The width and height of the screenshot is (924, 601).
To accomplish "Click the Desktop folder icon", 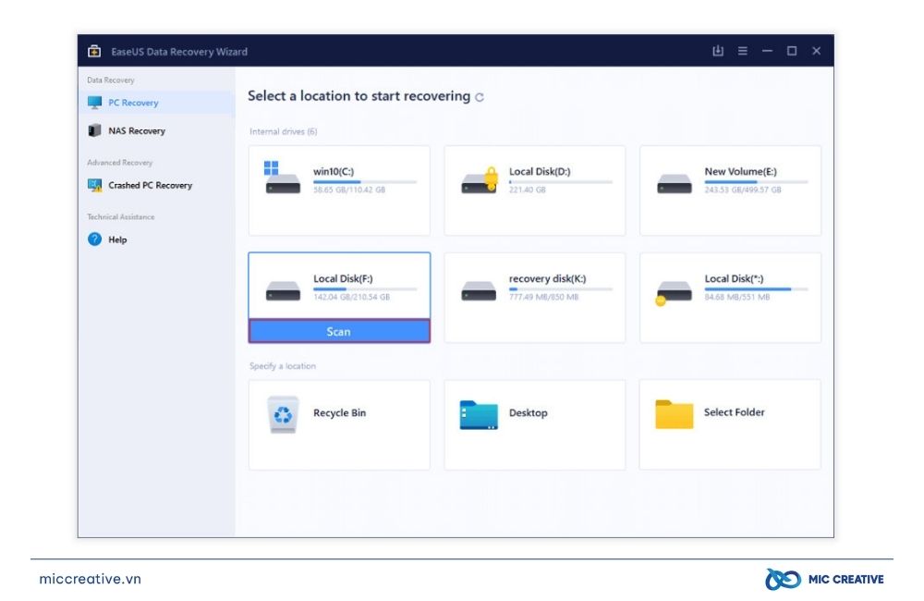I will coord(479,415).
